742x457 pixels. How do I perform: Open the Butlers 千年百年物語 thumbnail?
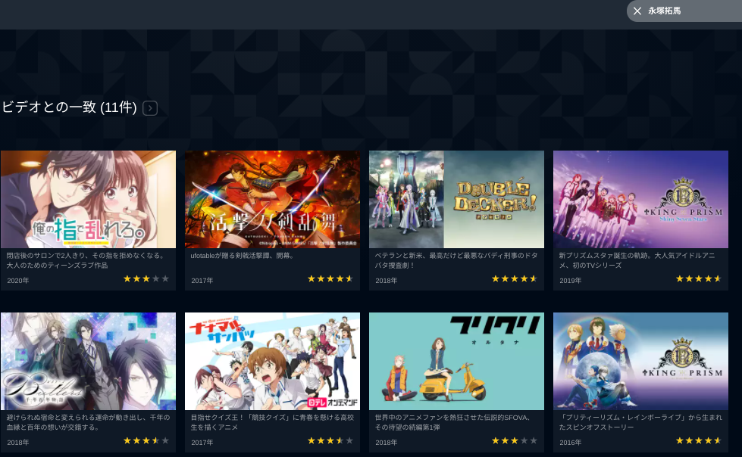pyautogui.click(x=88, y=361)
